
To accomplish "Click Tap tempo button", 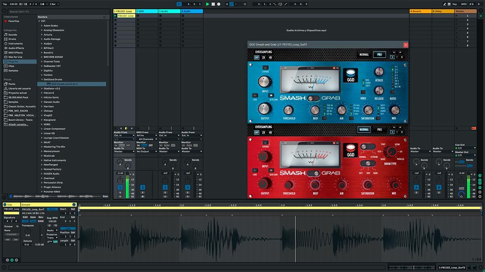I will click(x=5, y=4).
